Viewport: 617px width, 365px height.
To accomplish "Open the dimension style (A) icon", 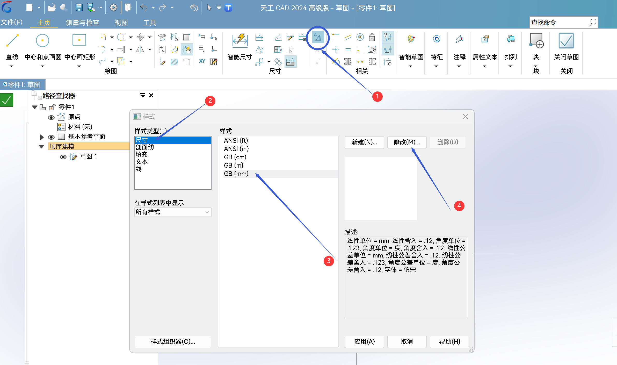I will pyautogui.click(x=318, y=38).
